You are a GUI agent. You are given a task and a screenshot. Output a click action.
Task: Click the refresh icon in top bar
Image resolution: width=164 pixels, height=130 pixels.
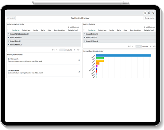[154, 13]
